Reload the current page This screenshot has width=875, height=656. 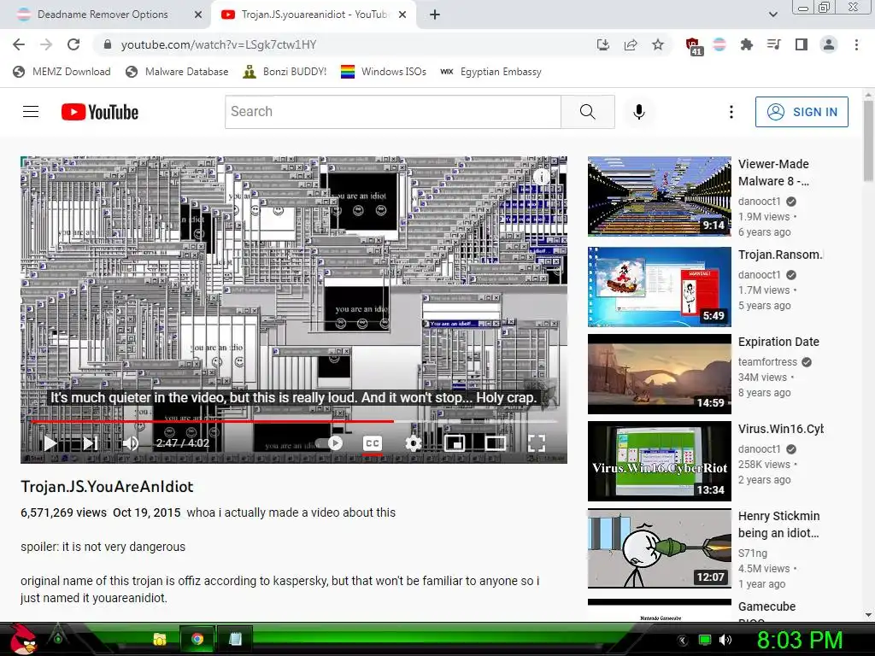click(73, 44)
